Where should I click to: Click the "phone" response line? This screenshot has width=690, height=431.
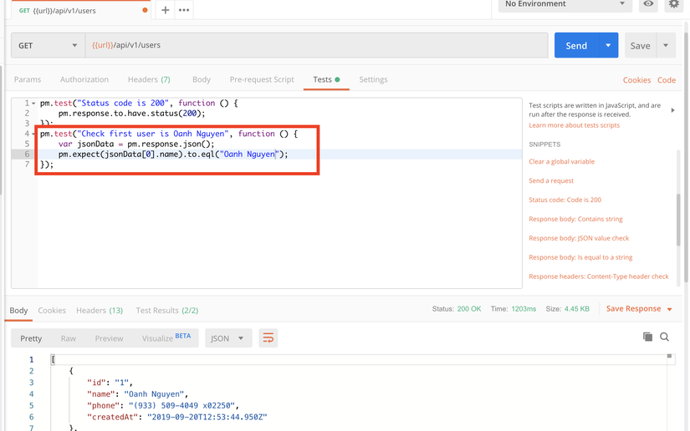coord(163,405)
